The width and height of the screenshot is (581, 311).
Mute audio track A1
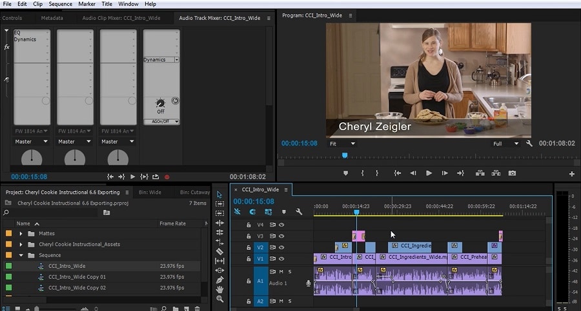(281, 272)
